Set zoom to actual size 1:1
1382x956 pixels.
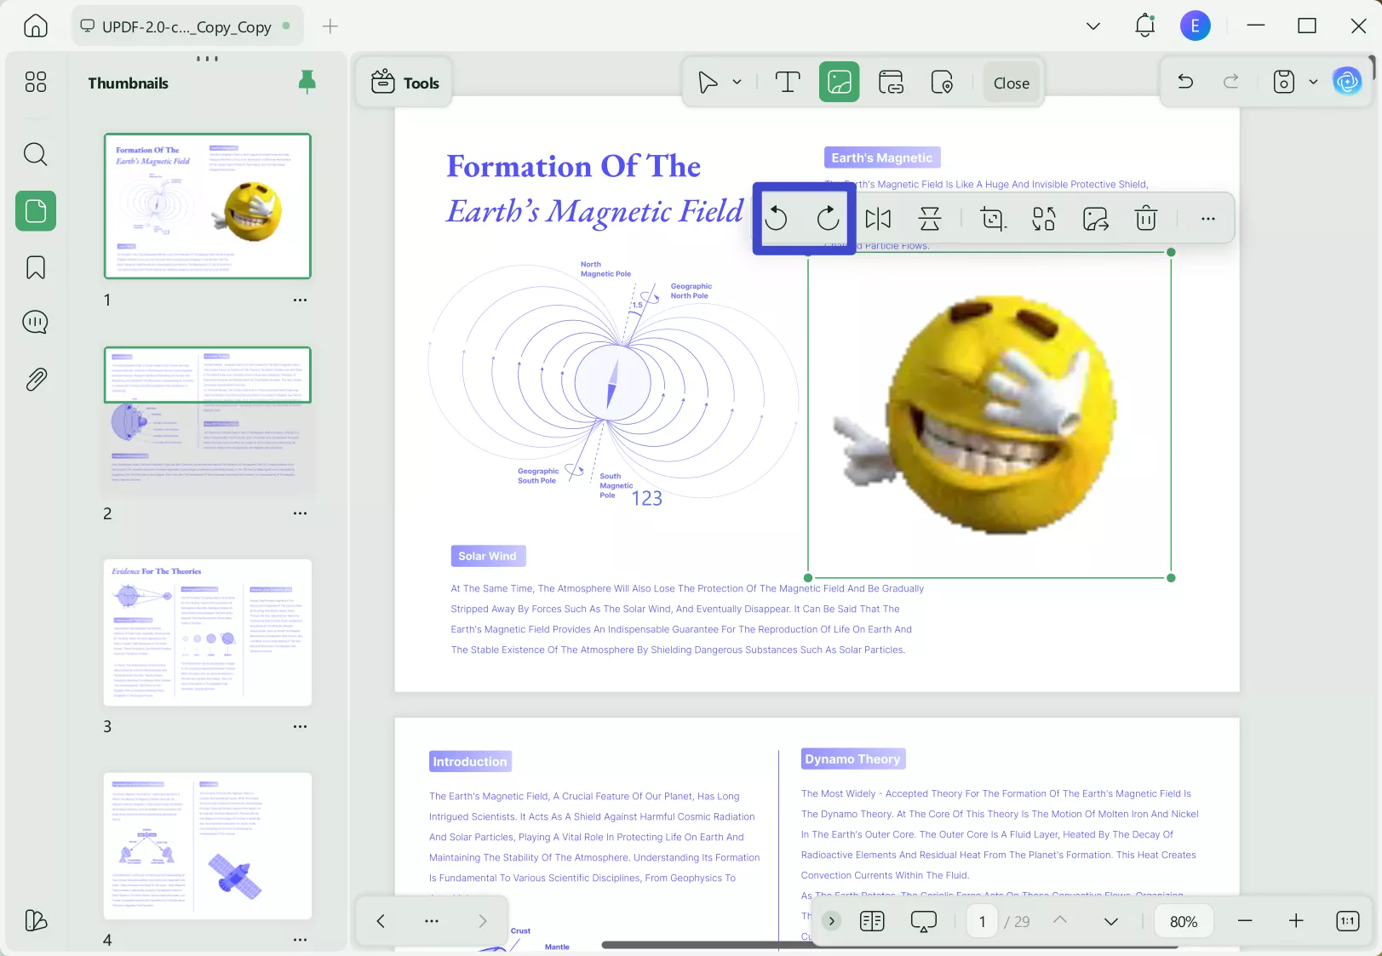pyautogui.click(x=1348, y=921)
